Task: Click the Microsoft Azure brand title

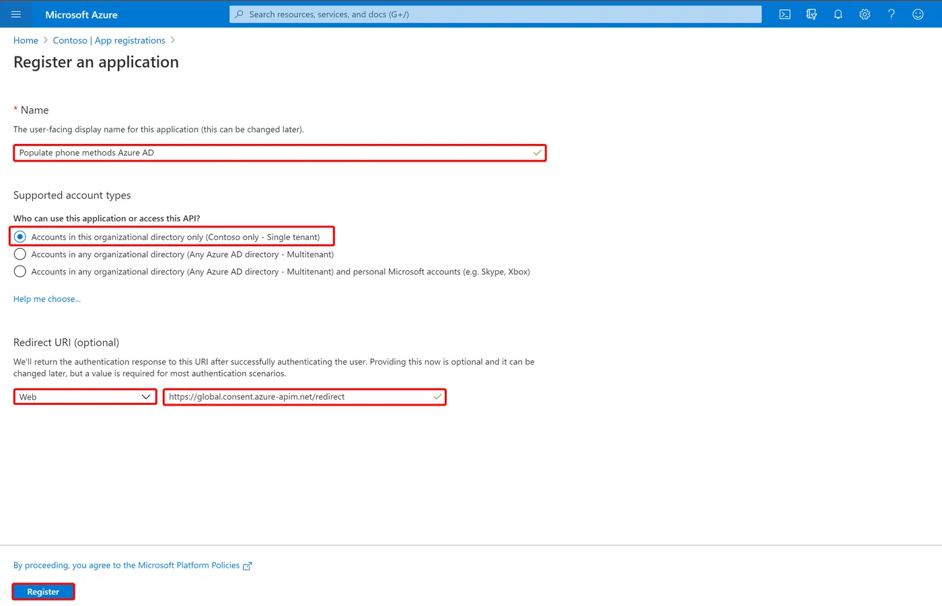Action: tap(81, 15)
